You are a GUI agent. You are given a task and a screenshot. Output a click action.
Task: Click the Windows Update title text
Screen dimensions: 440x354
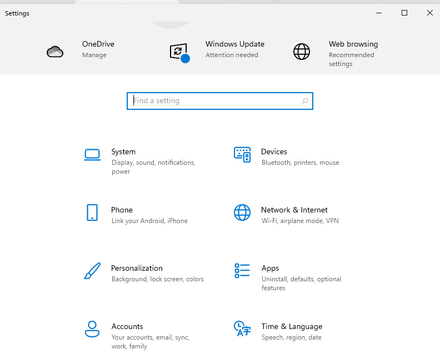tap(235, 44)
